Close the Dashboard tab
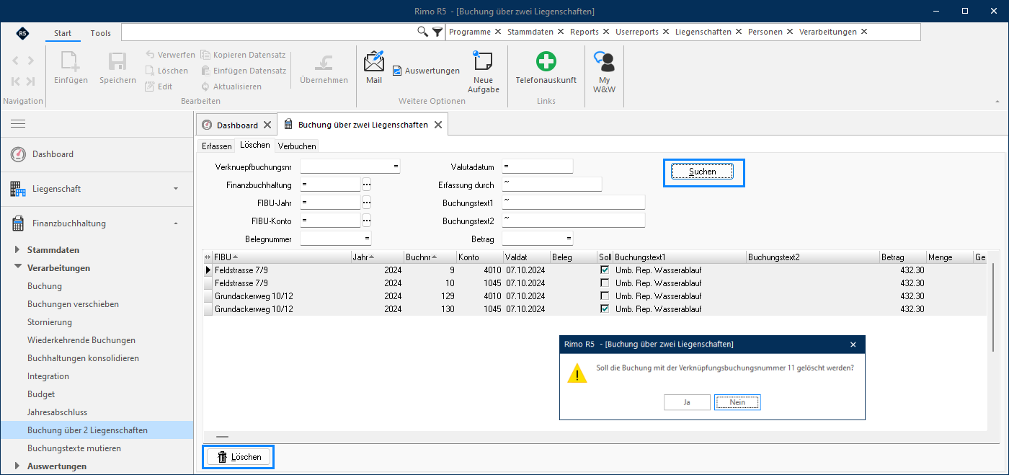Image resolution: width=1009 pixels, height=475 pixels. click(x=266, y=125)
